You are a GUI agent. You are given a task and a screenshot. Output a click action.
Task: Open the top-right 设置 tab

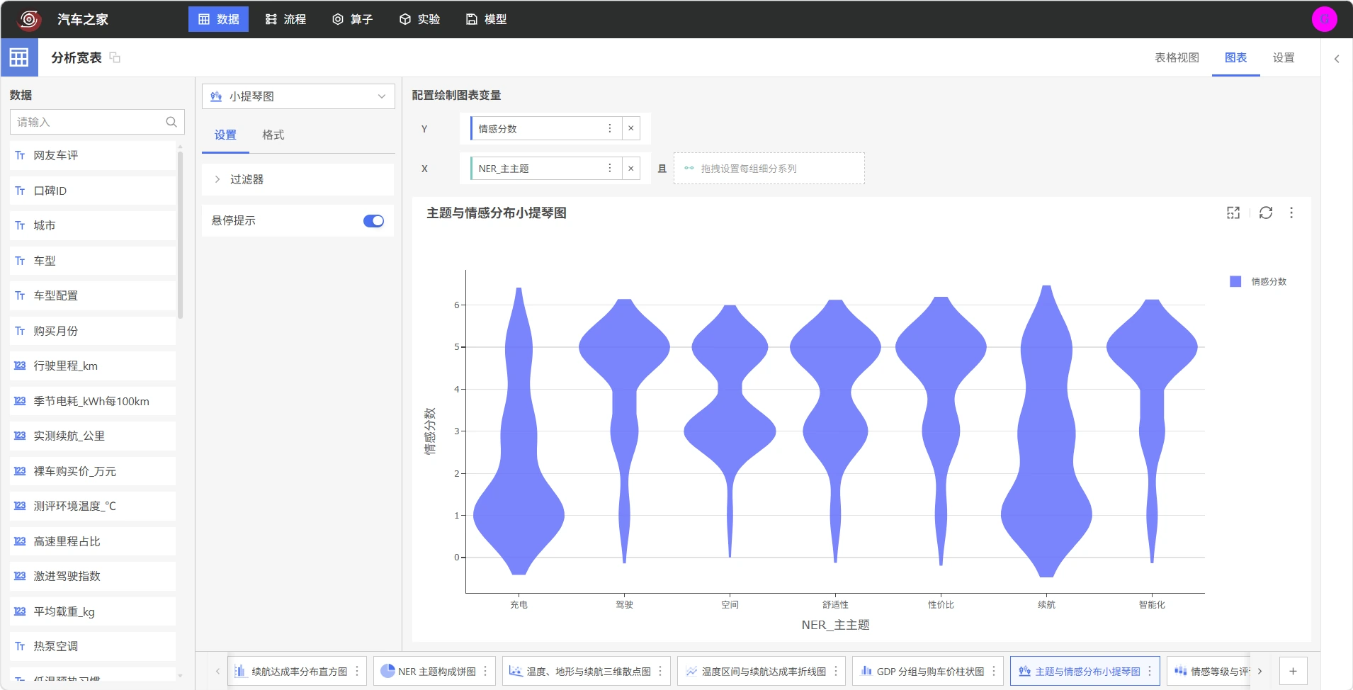1284,57
